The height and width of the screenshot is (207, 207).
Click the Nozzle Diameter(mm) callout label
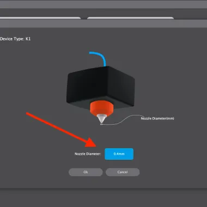[157, 118]
